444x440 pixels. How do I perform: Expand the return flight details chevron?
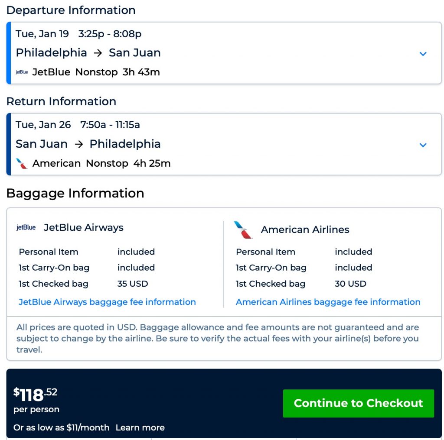[423, 145]
